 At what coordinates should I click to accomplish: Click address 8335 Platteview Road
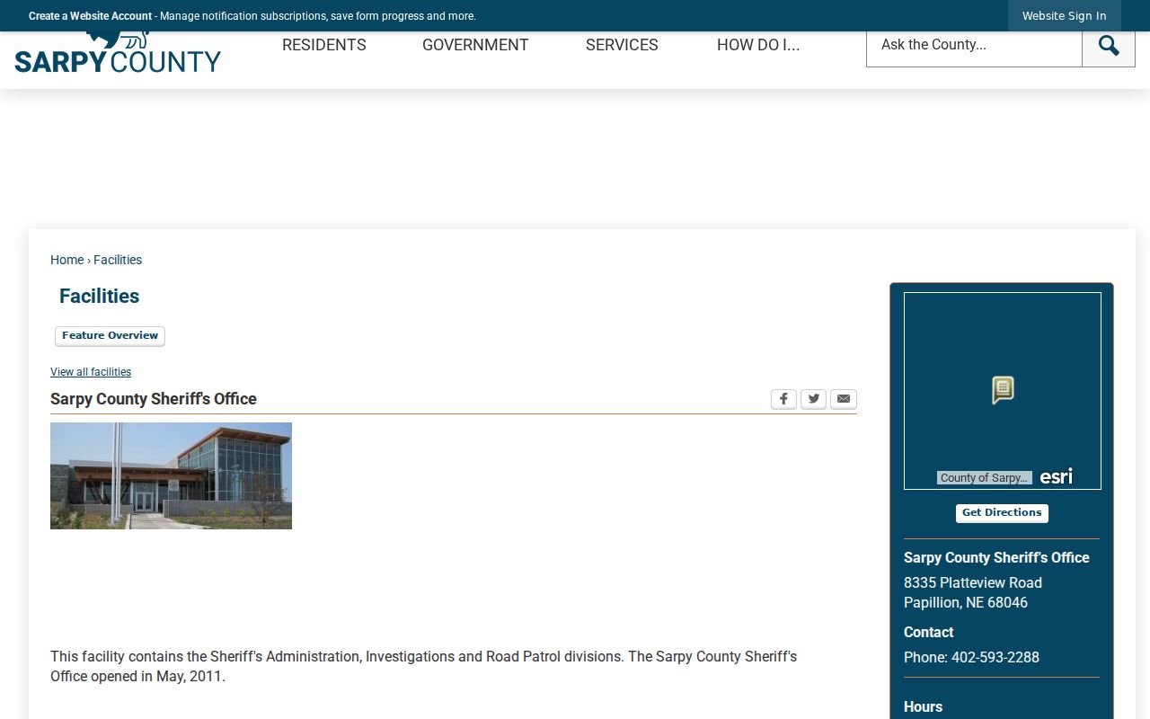973,582
